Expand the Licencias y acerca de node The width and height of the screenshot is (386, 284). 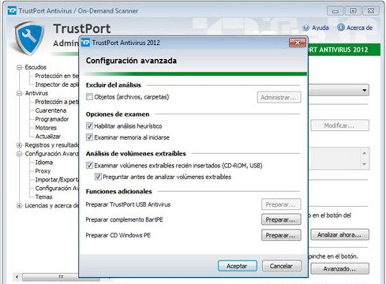(19, 206)
